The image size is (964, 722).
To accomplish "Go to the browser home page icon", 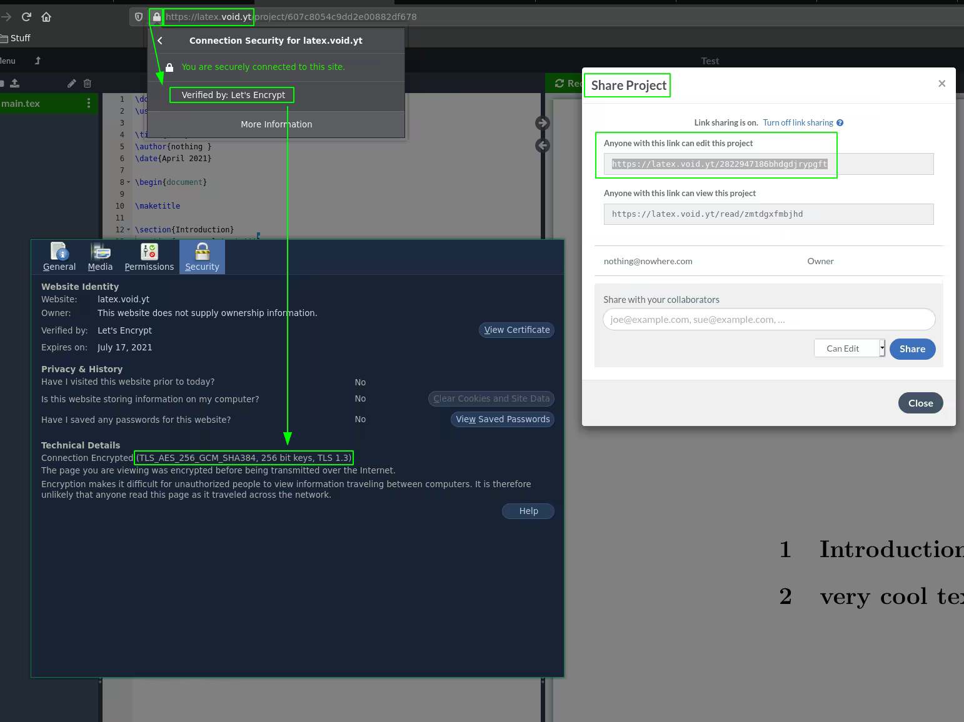I will [x=46, y=17].
